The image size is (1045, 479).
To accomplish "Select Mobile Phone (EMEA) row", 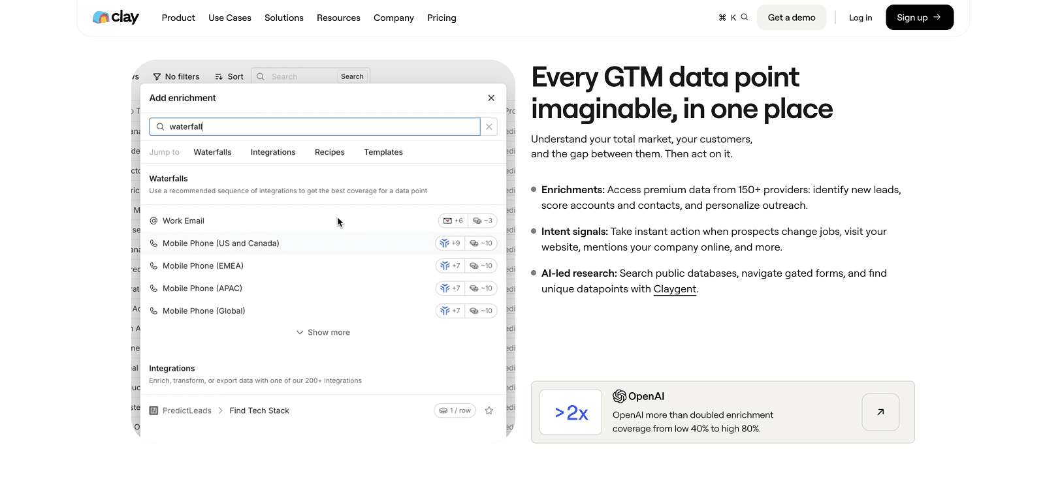I will tap(323, 266).
